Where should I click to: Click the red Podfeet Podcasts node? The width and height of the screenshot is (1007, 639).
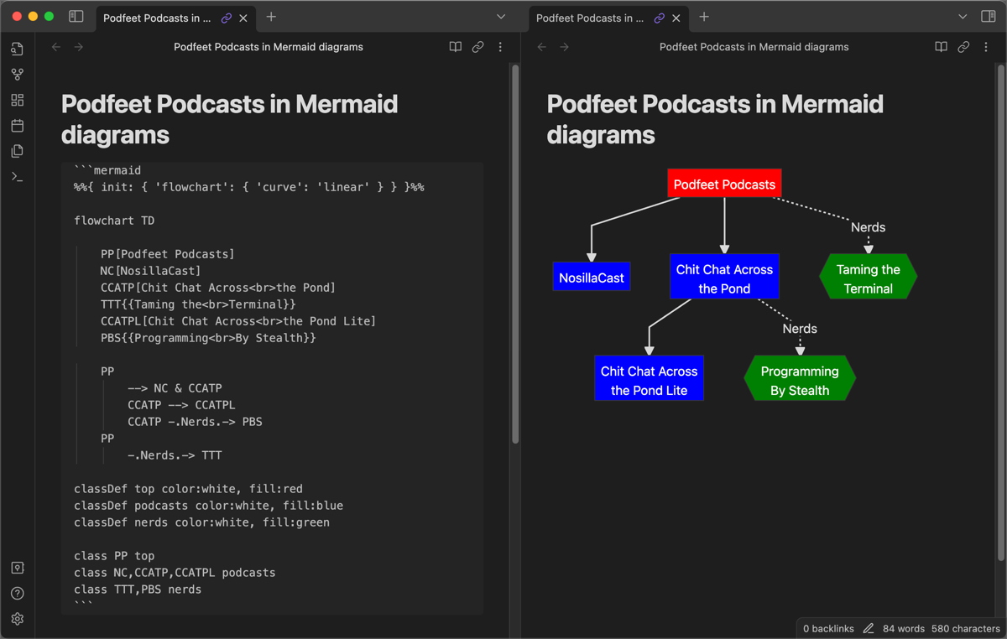(724, 184)
